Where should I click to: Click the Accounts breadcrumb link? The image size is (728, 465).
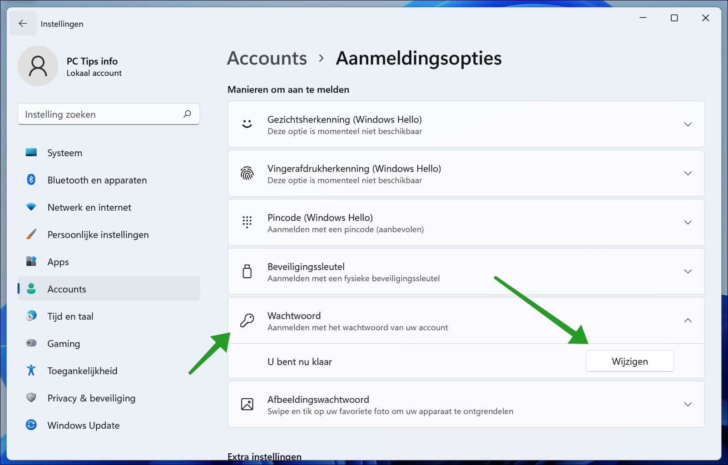click(267, 58)
